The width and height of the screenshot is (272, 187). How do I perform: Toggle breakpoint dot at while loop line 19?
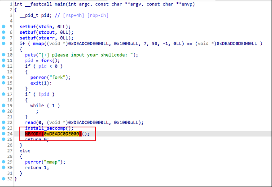point(4,105)
